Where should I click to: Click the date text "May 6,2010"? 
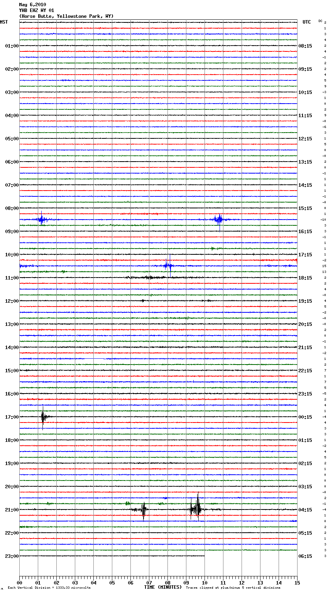(32, 5)
